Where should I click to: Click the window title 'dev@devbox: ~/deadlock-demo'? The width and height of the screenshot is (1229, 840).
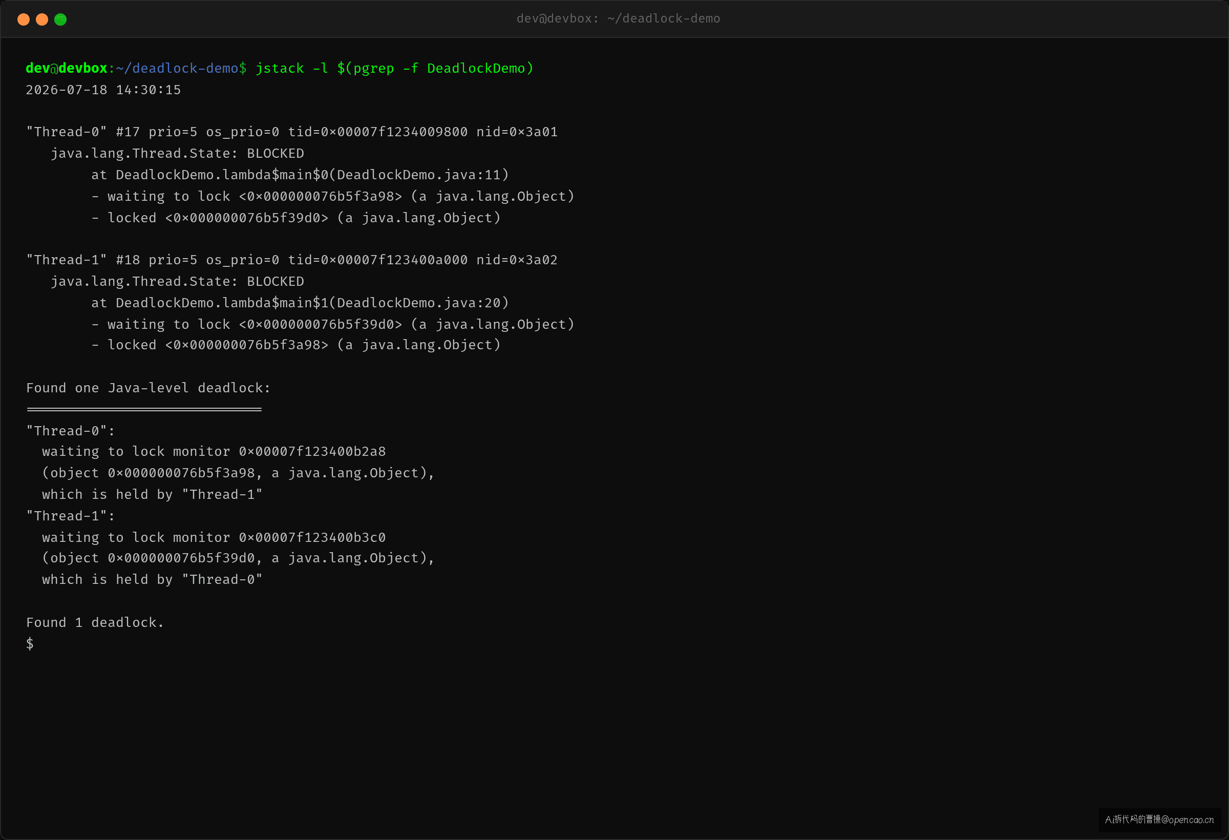pyautogui.click(x=618, y=18)
